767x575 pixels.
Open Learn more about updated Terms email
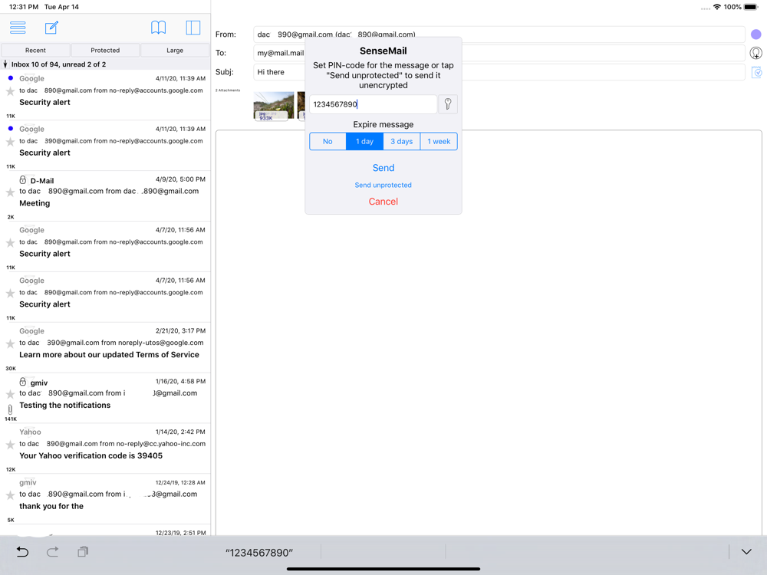click(105, 347)
